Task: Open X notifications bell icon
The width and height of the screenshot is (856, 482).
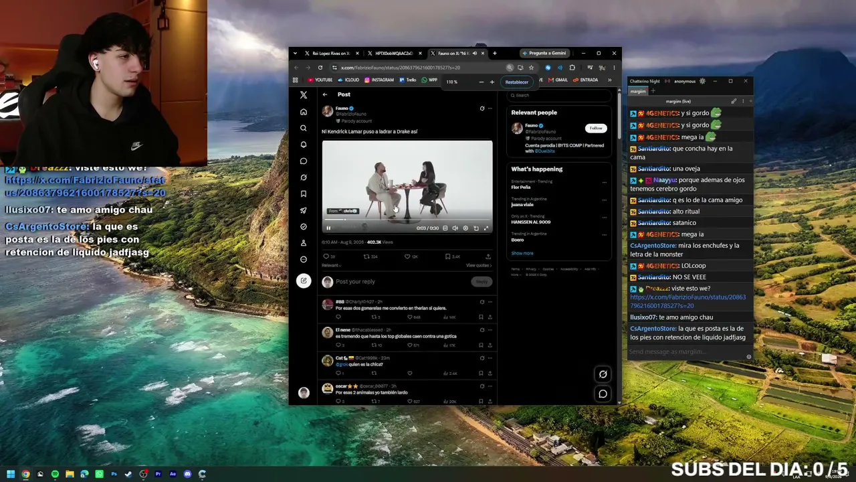Action: point(304,145)
